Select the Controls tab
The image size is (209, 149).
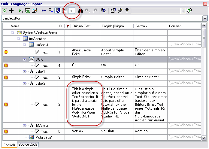(9, 145)
